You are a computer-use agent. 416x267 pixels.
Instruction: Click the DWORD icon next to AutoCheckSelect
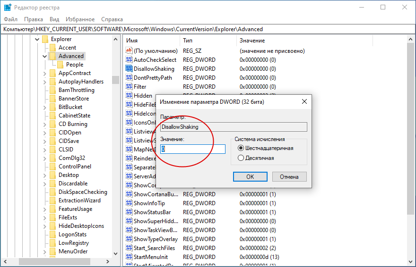[x=129, y=60]
